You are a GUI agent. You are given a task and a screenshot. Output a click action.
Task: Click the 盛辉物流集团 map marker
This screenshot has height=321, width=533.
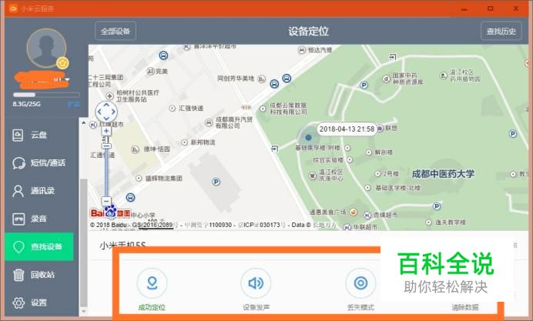[139, 179]
